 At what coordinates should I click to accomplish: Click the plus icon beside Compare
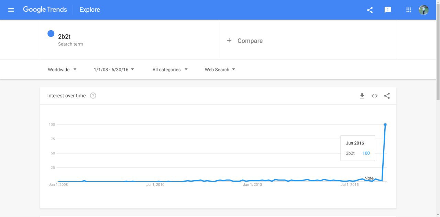pyautogui.click(x=229, y=41)
